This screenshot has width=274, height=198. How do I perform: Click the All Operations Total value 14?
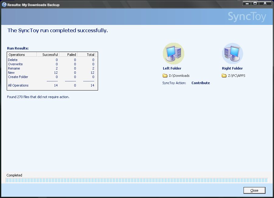(92, 85)
